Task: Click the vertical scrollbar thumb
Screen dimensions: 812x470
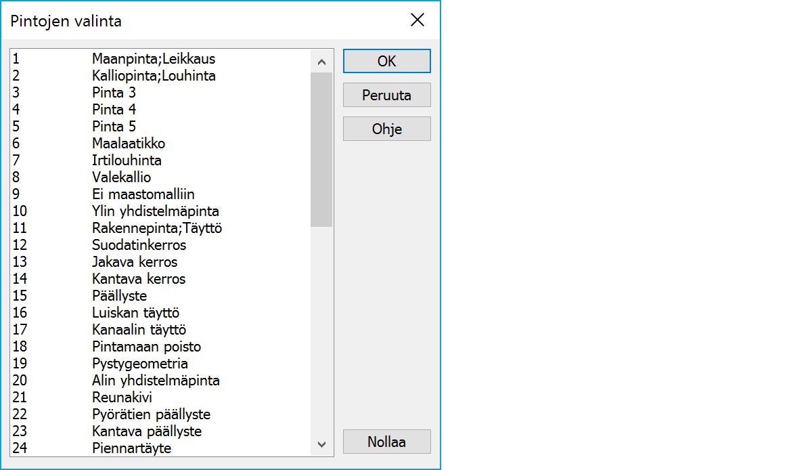Action: point(321,149)
